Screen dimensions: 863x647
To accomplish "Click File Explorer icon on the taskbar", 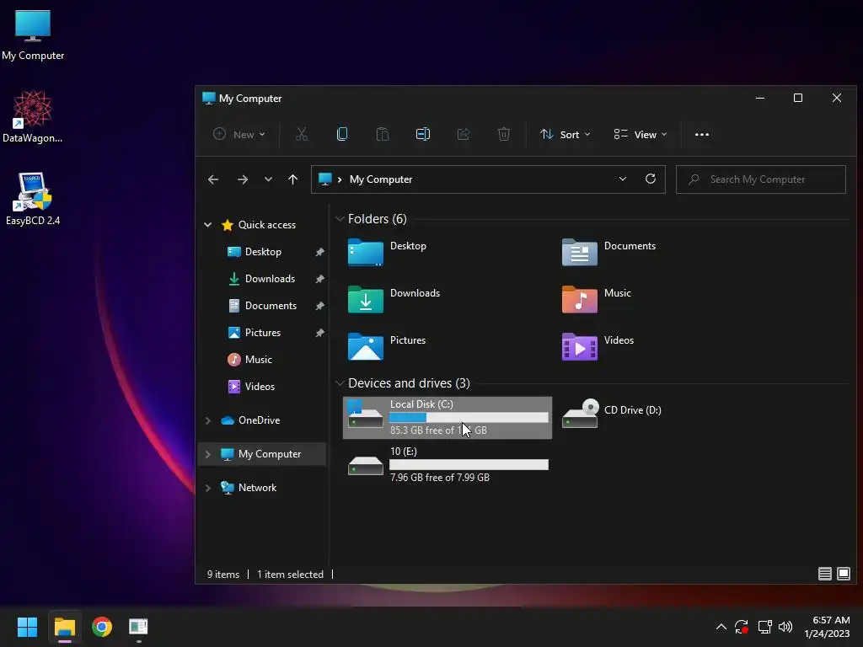I will pyautogui.click(x=64, y=627).
